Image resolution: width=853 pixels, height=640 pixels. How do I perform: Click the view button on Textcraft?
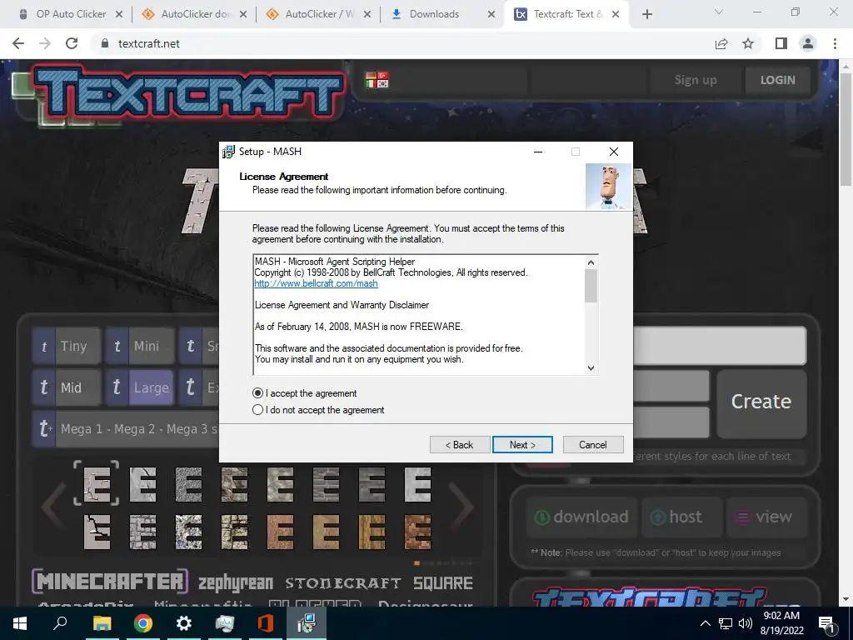point(766,517)
